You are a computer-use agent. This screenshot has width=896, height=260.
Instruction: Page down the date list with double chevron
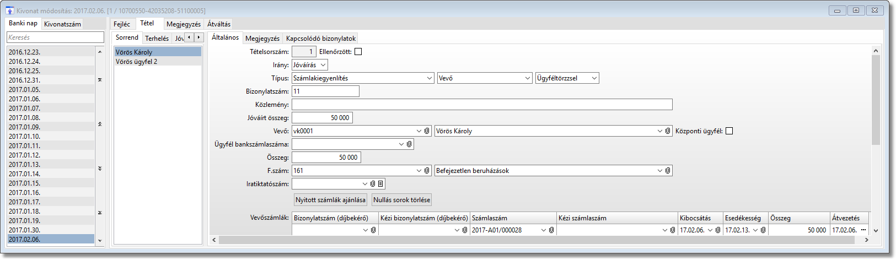click(100, 168)
